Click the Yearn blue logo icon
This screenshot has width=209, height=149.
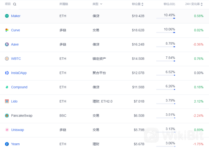(7, 144)
